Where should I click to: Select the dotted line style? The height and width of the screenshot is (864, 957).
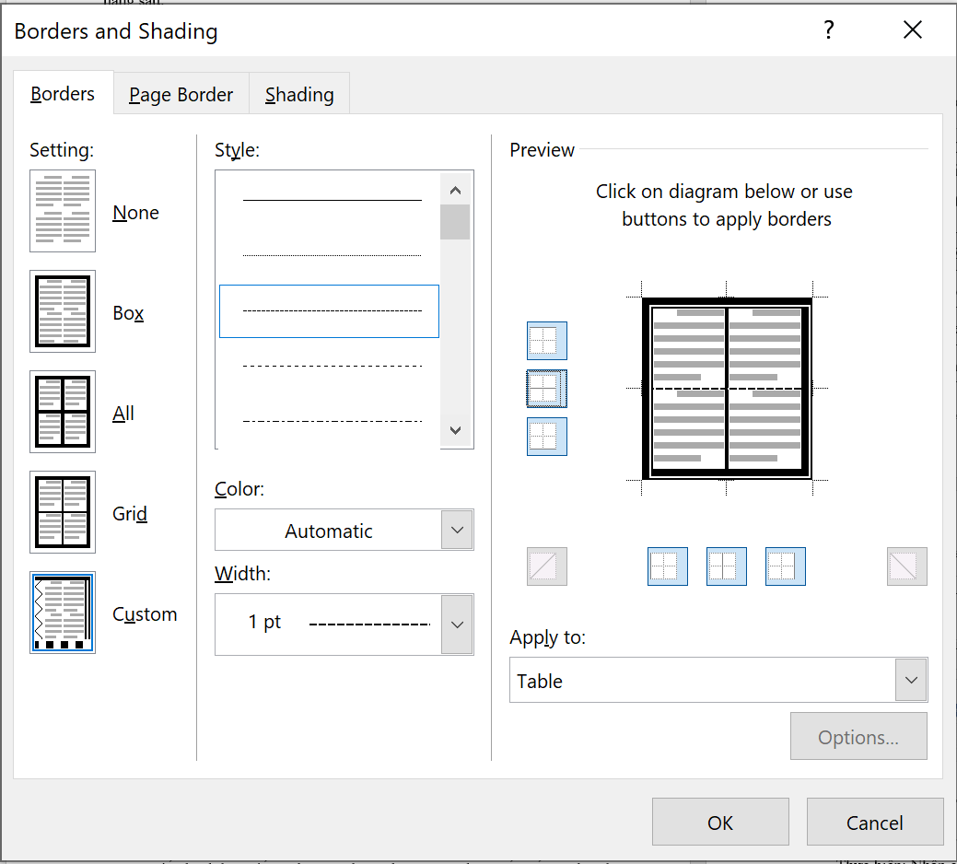[x=330, y=255]
